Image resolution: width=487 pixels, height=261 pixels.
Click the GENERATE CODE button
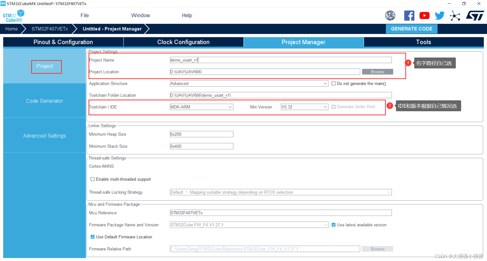click(411, 29)
